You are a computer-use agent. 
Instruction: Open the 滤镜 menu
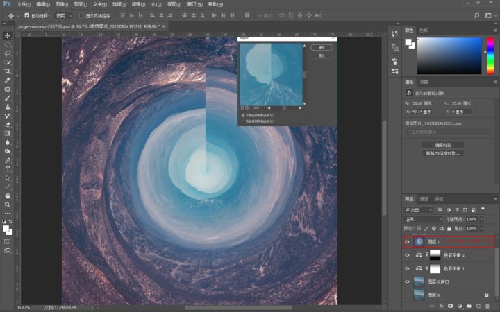point(135,4)
